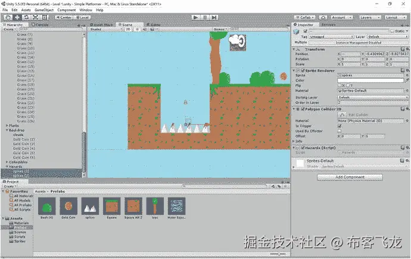Toggle the Local handle button
Screen dimensions: 411x259
pyautogui.click(x=82, y=17)
